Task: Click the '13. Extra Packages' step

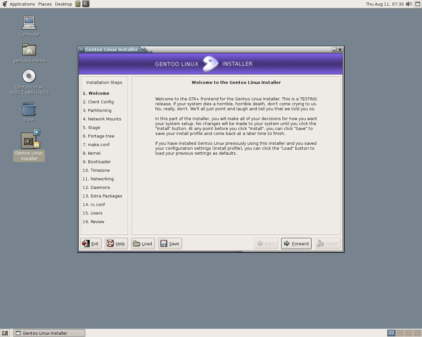Action: [x=103, y=196]
